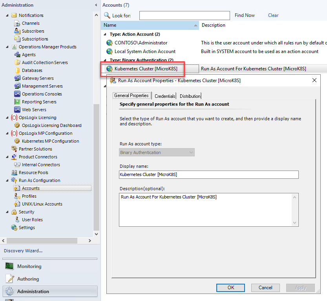This screenshot has height=301, width=327.
Task: Click the Subscribers icon under Notifications
Action: pos(17,31)
